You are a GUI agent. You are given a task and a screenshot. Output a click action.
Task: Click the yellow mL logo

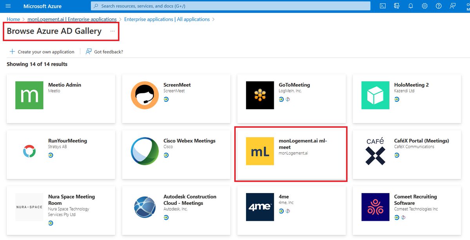260,151
